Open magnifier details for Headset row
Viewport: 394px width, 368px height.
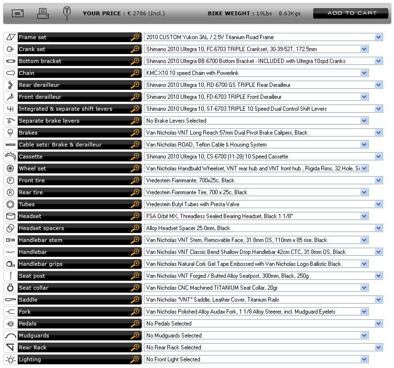[135, 216]
